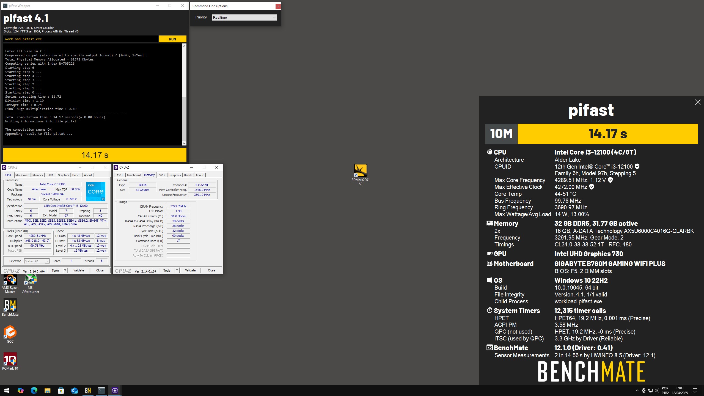This screenshot has height=396, width=704.
Task: Click Uncore Frequency 3691.0 MHz value
Action: [x=202, y=195]
